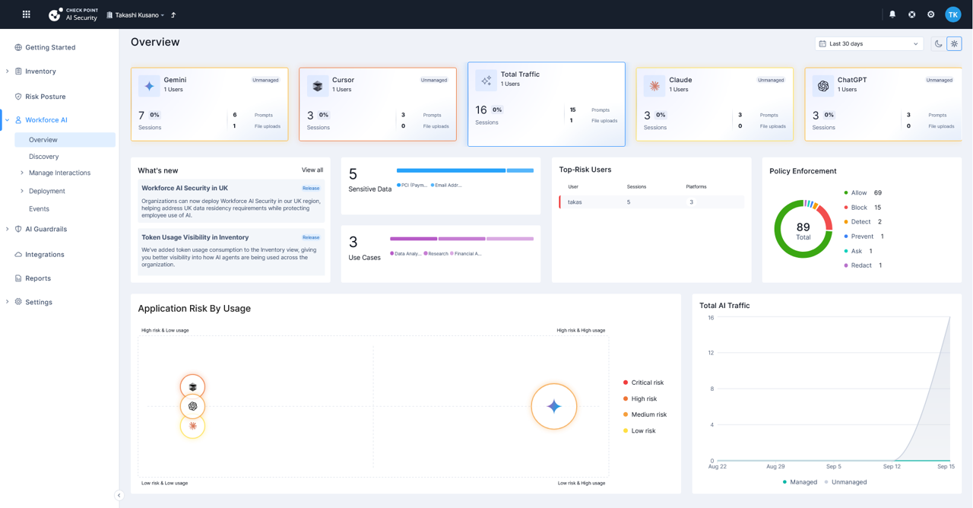Open Workforce AI Security in UK article
The image size is (973, 508).
(x=231, y=200)
